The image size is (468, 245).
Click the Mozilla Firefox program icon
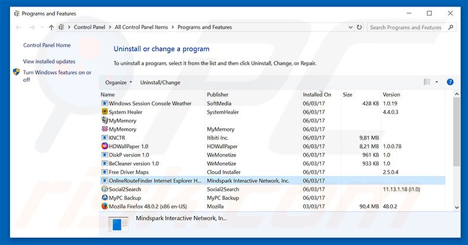point(104,207)
